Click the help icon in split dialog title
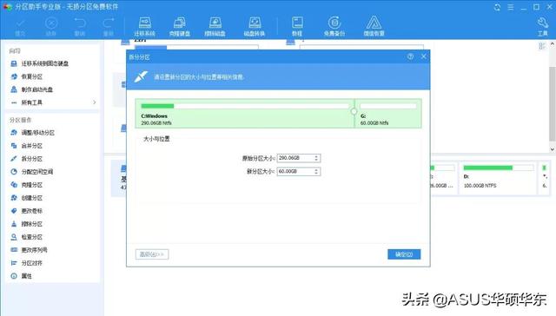This screenshot has height=316, width=556. 410,56
